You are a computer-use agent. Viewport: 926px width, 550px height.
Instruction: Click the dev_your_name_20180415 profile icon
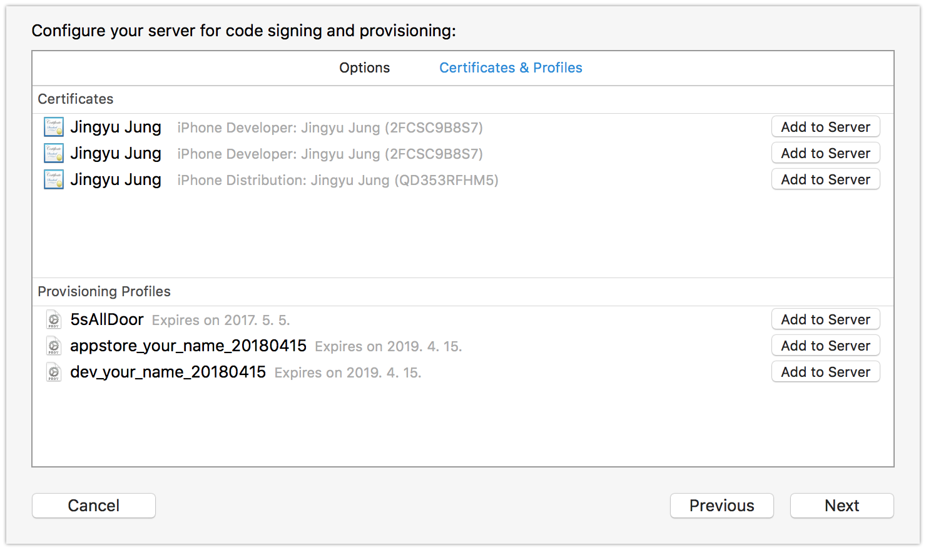pyautogui.click(x=54, y=372)
